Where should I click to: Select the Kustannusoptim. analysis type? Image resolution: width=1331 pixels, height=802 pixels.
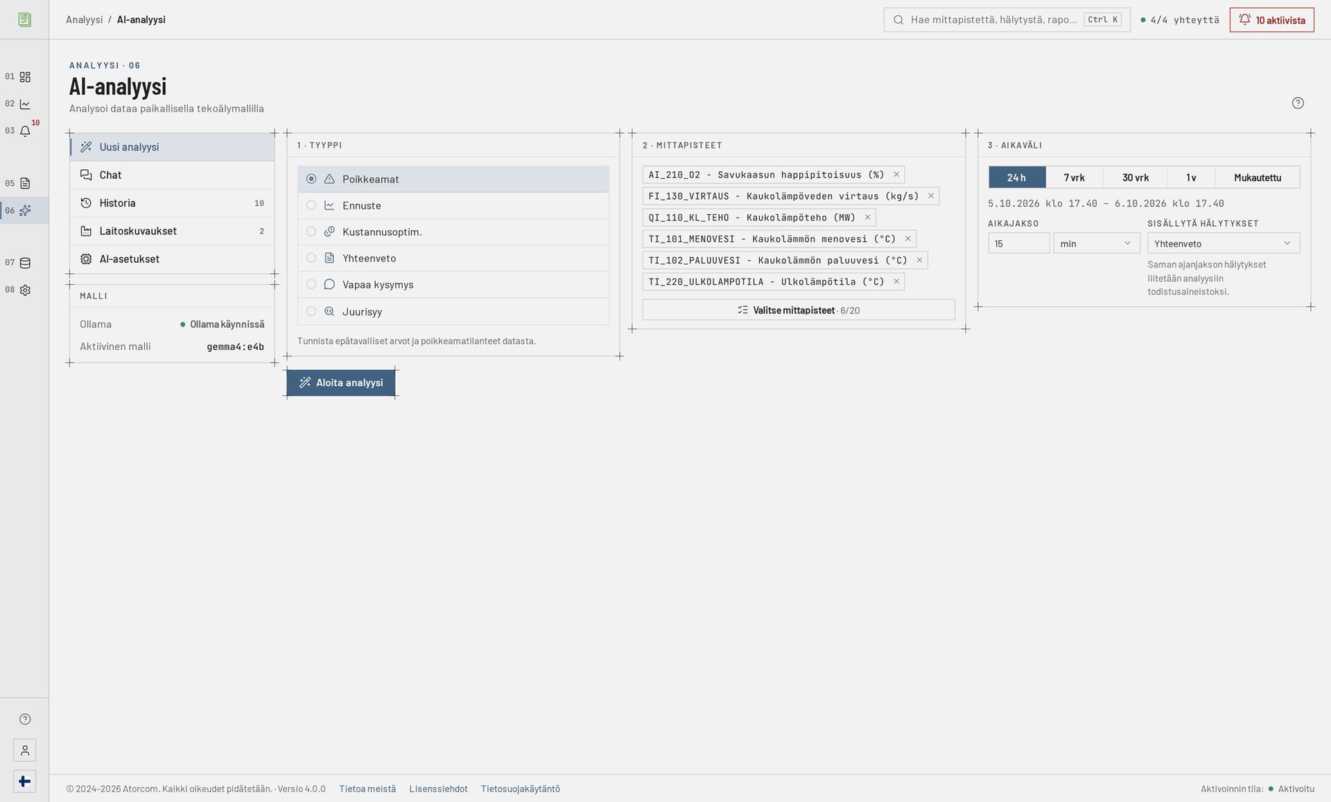tap(453, 232)
